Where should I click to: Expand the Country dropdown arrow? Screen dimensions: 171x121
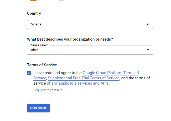click(x=148, y=24)
